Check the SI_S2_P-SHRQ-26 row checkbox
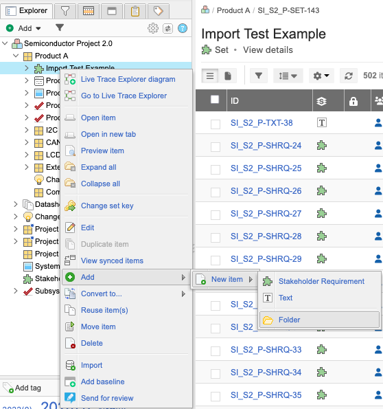The width and height of the screenshot is (383, 409). tap(216, 192)
